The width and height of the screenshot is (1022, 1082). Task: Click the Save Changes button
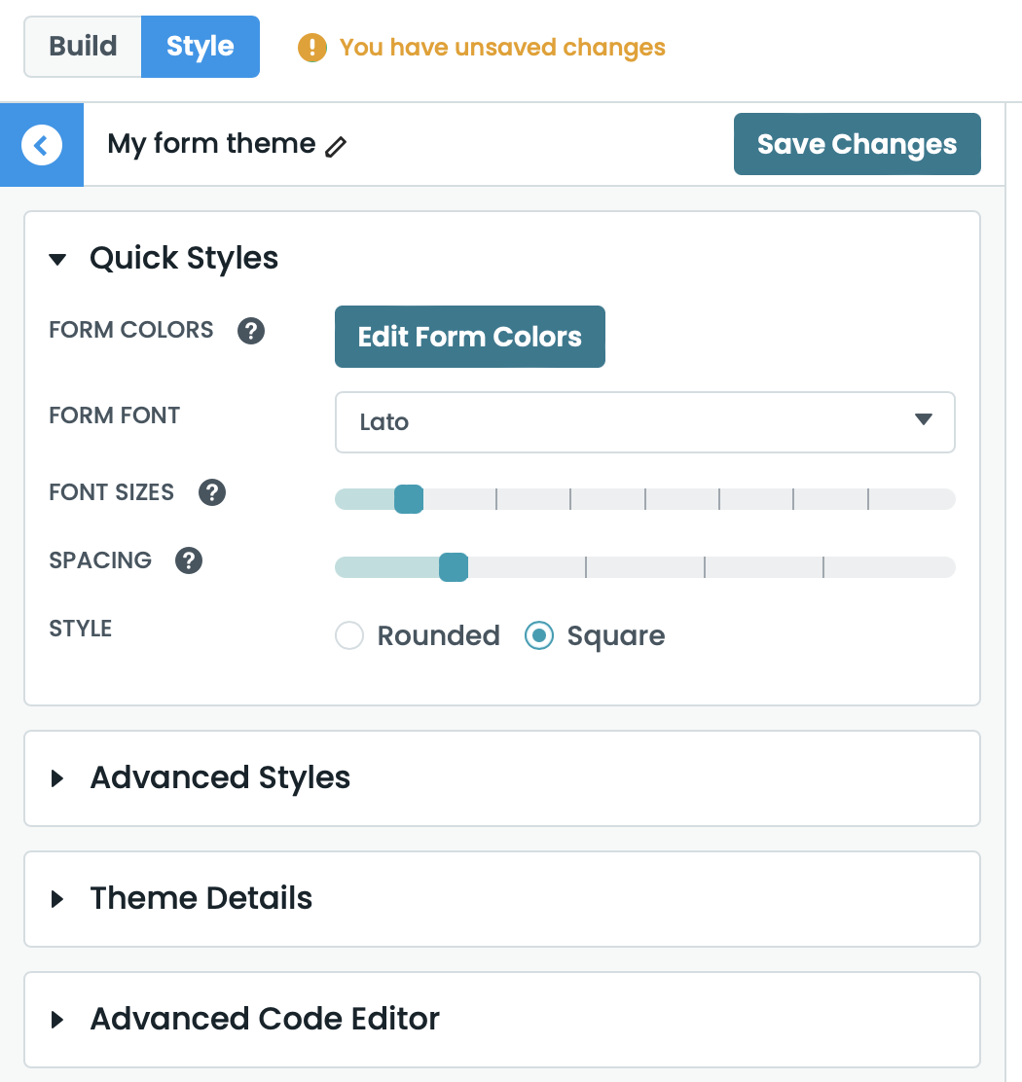click(857, 145)
